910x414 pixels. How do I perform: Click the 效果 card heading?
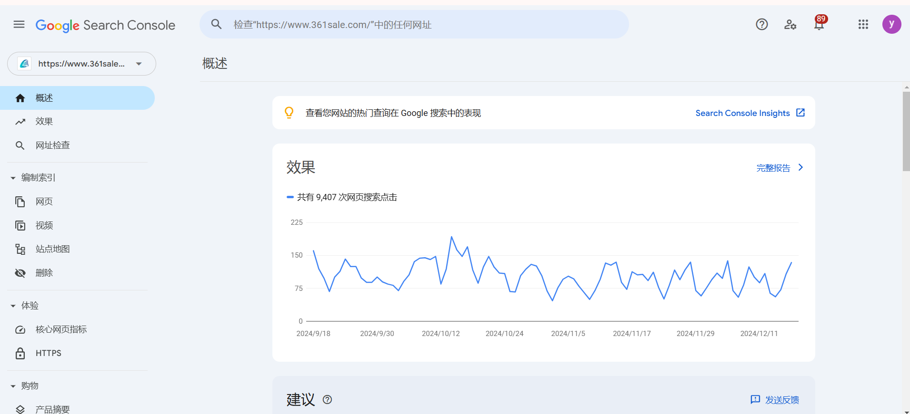pos(301,167)
